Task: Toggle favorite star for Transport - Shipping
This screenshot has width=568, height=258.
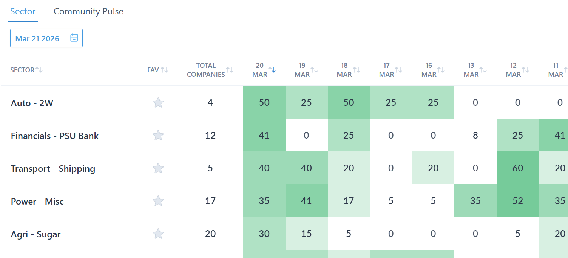Action: [x=158, y=168]
